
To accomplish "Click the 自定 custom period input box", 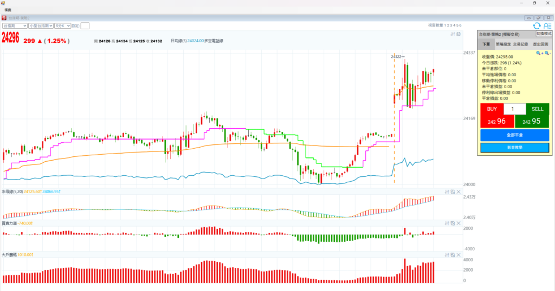I will (x=85, y=25).
